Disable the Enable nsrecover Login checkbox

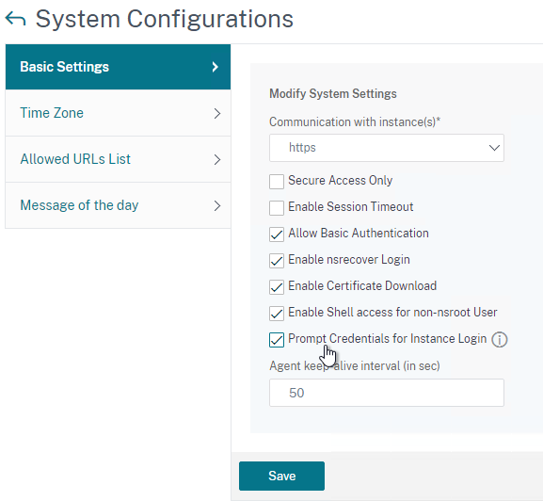(x=277, y=261)
